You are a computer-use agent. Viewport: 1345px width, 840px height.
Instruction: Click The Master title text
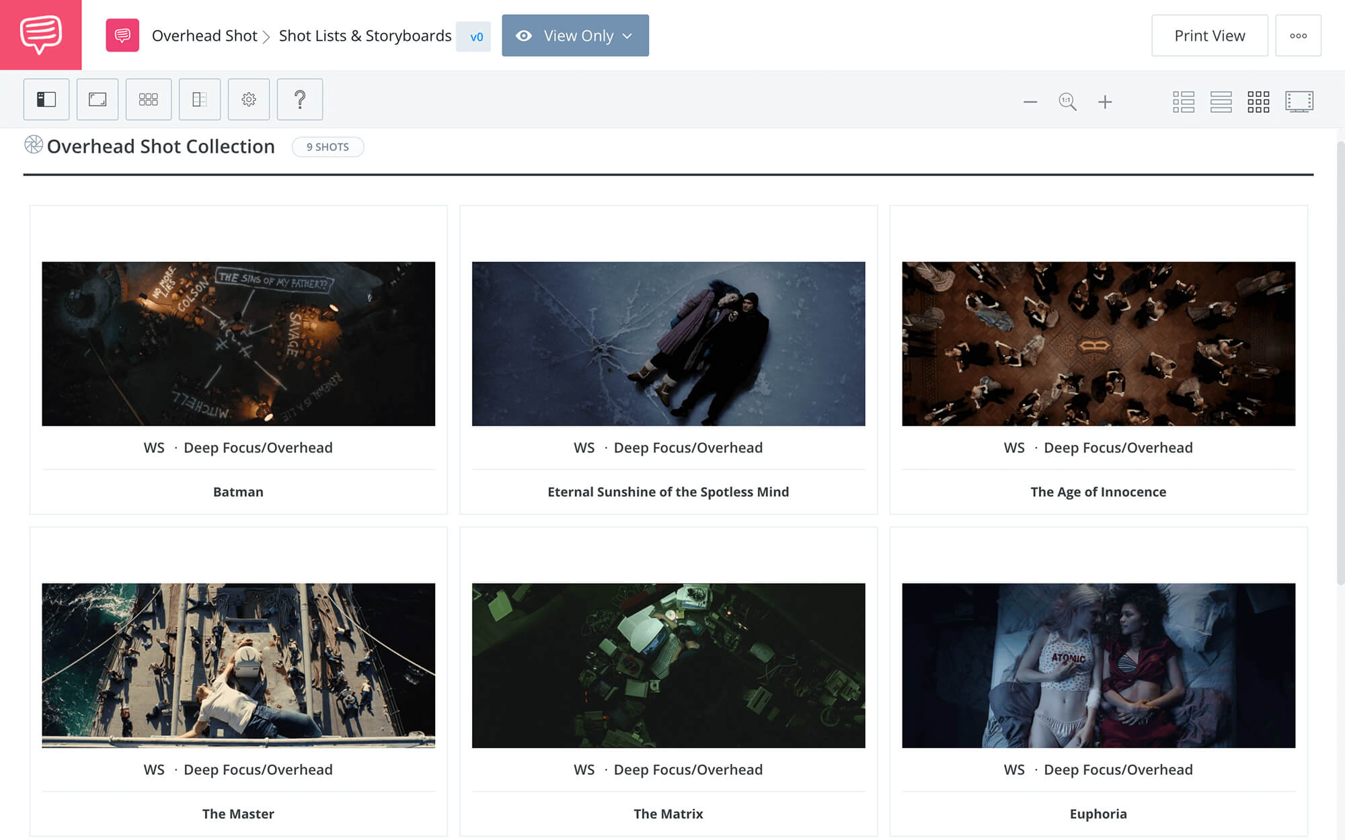point(238,814)
